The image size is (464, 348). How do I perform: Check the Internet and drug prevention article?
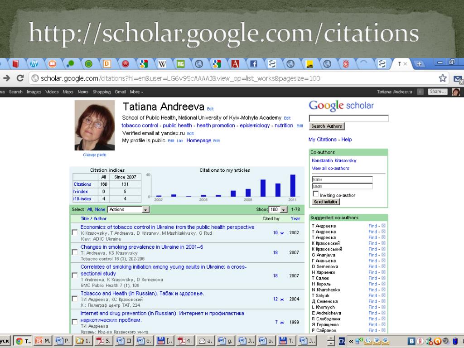tap(75, 322)
